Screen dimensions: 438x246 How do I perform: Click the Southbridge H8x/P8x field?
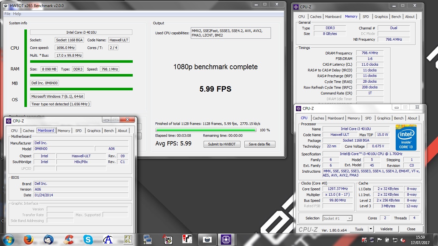[x=81, y=162]
